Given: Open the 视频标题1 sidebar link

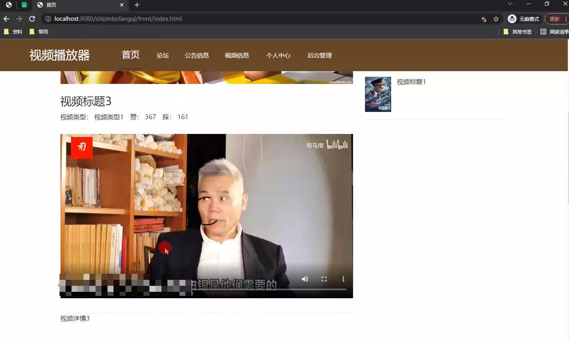Looking at the screenshot, I should coord(411,82).
